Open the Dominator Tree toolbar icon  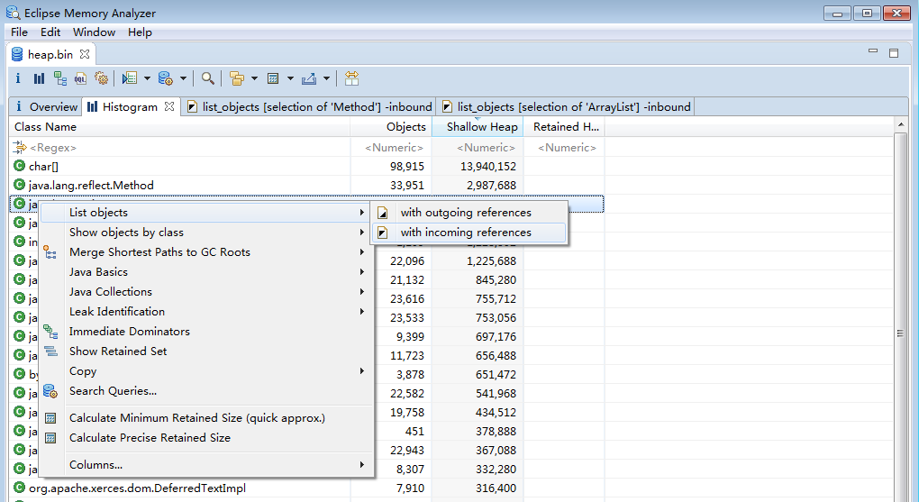pos(59,78)
